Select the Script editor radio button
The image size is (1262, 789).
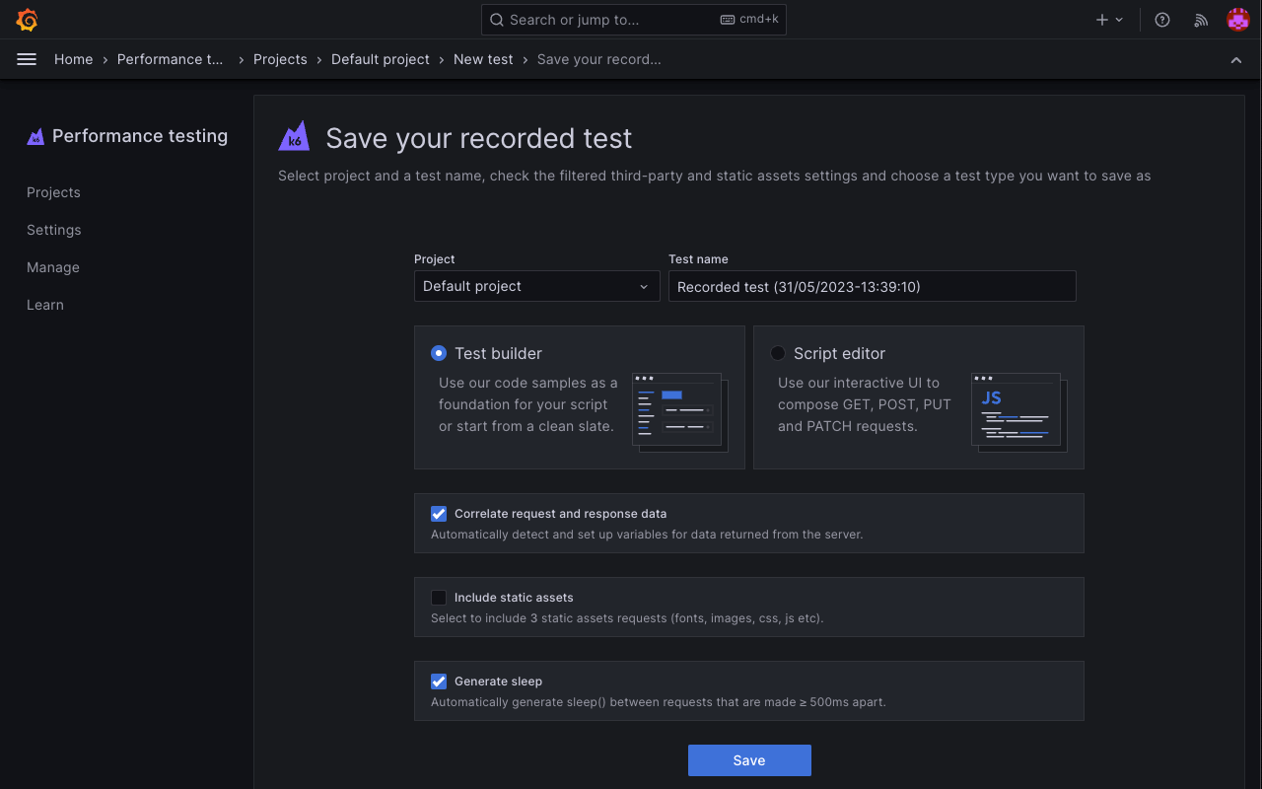tap(778, 353)
